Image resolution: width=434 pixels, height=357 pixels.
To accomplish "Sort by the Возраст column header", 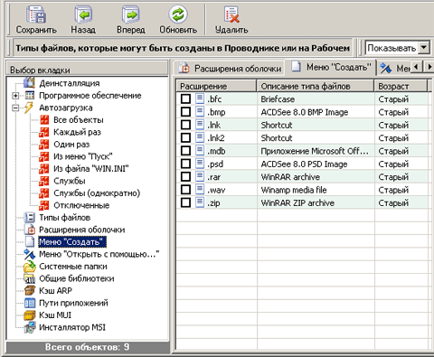I will tap(401, 86).
